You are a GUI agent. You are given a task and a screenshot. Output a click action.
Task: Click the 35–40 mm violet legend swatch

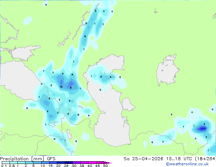pos(84,163)
